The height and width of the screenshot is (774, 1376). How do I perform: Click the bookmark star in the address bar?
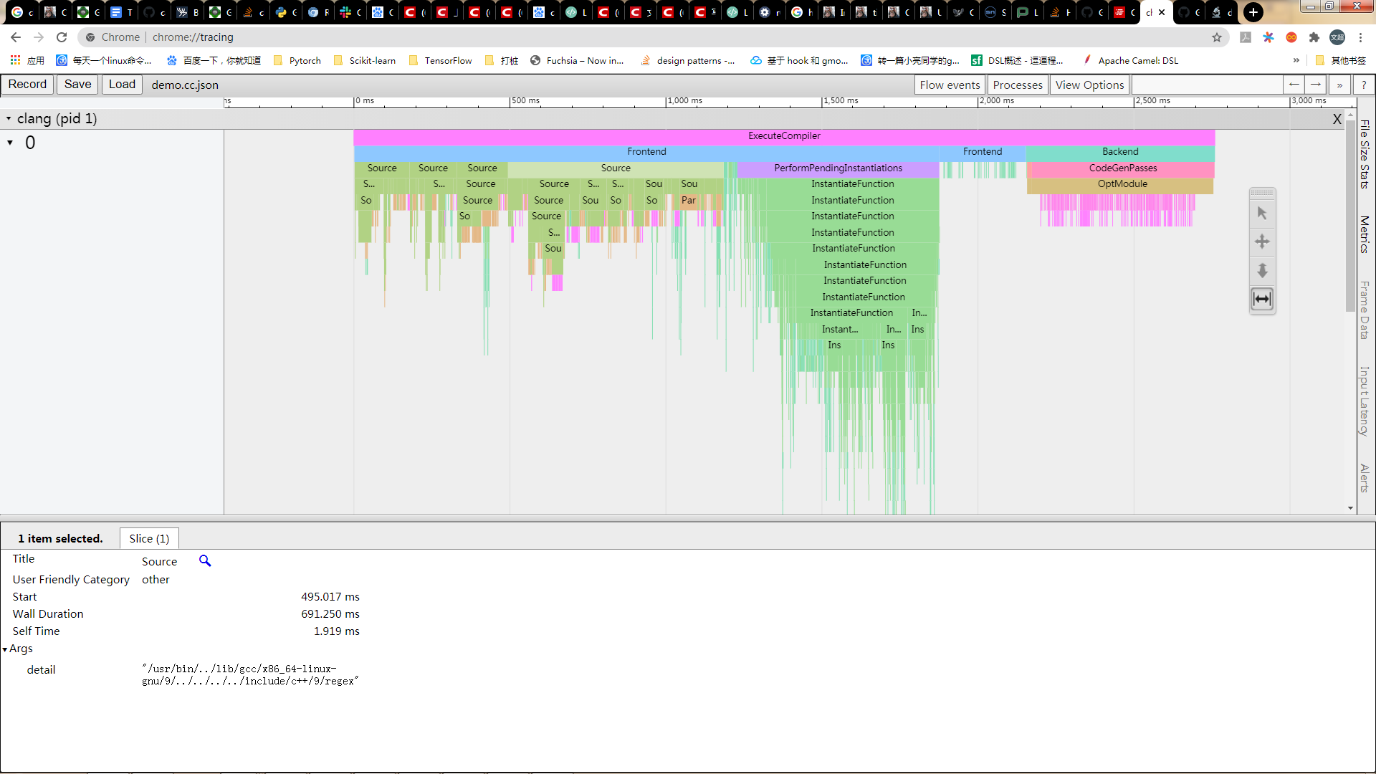coord(1216,37)
